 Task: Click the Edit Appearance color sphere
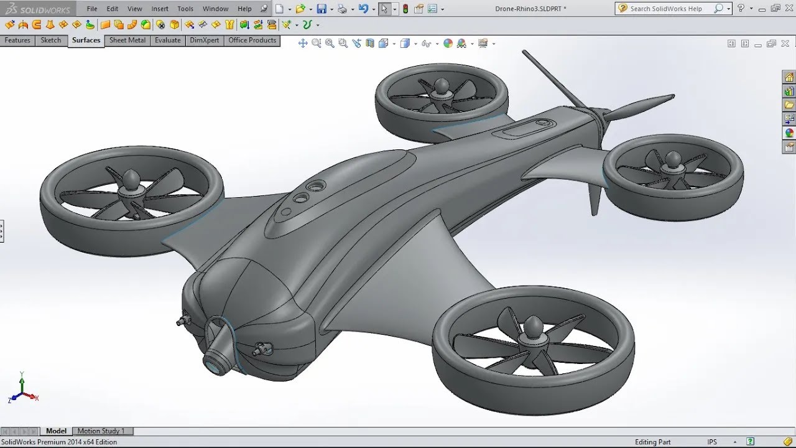pyautogui.click(x=448, y=43)
